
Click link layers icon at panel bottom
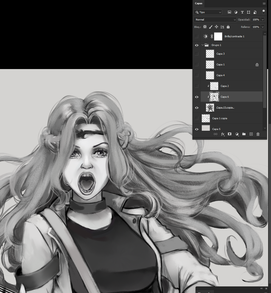pos(216,134)
